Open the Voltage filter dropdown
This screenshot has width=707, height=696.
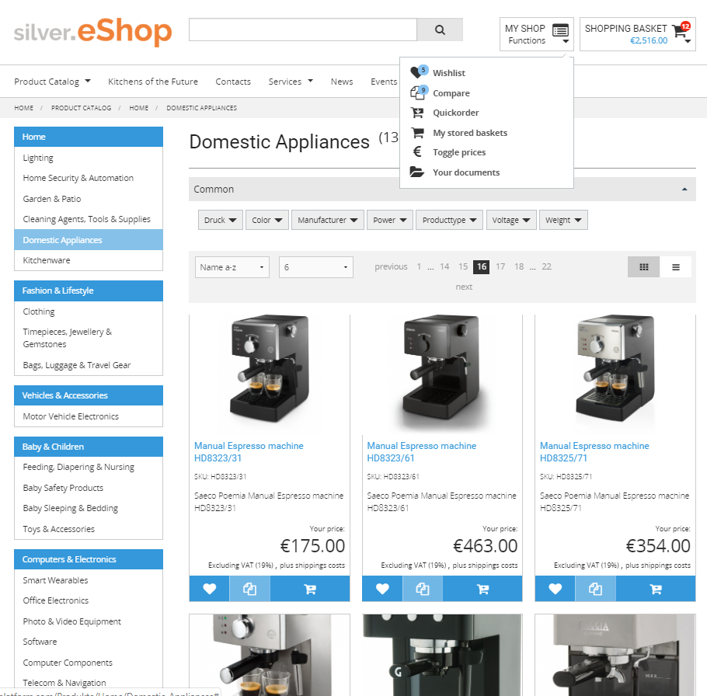point(511,220)
